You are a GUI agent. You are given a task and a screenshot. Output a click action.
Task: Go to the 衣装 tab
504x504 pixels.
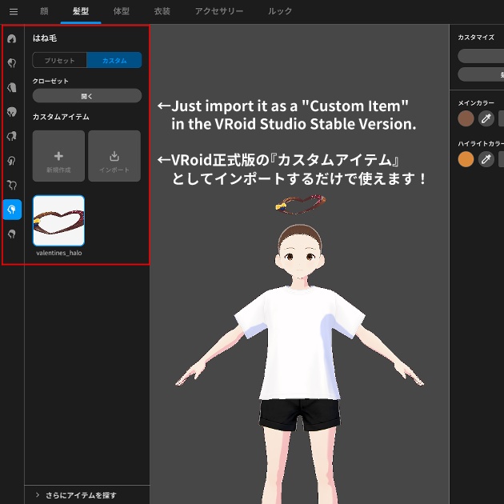coord(162,11)
